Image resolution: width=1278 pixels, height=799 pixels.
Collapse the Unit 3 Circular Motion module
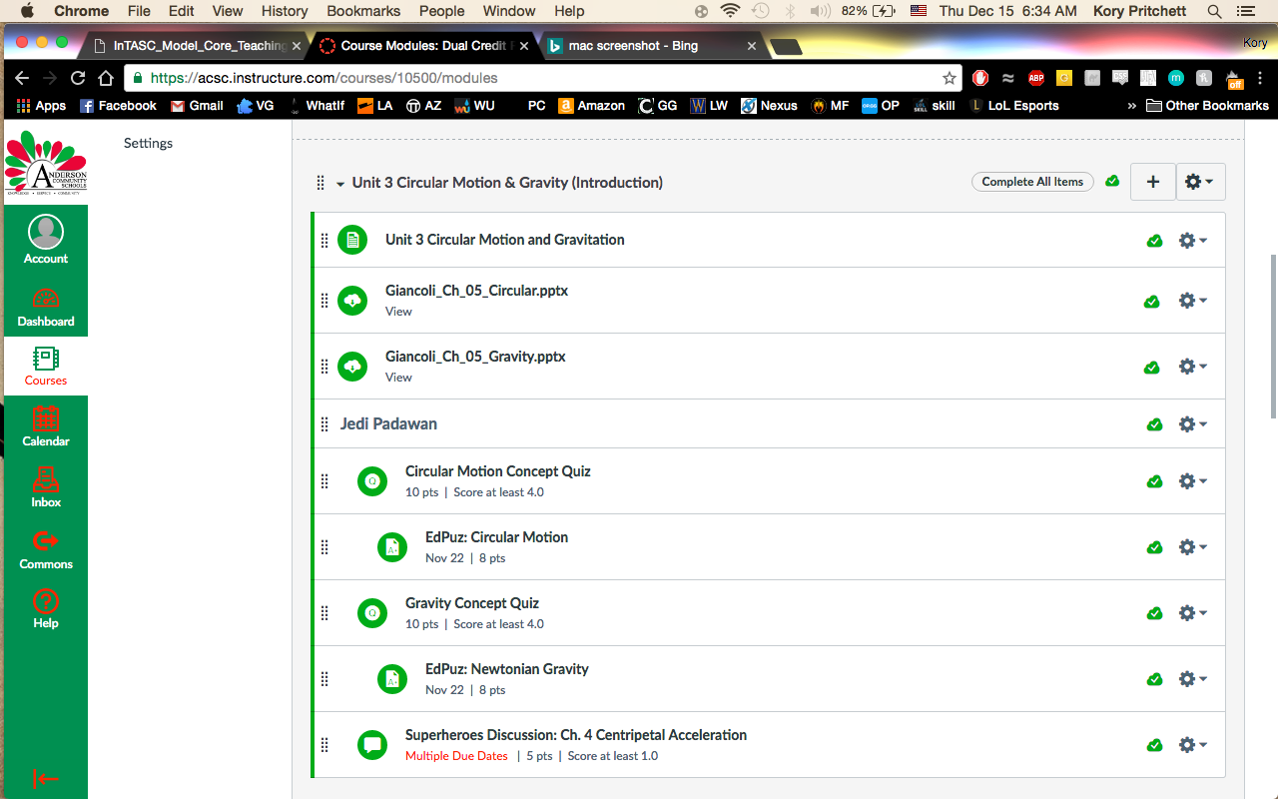coord(340,184)
